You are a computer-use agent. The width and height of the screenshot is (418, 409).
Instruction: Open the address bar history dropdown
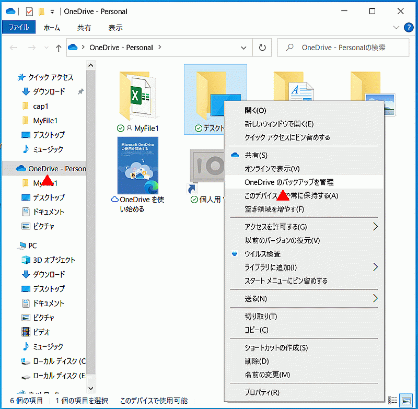(x=243, y=48)
